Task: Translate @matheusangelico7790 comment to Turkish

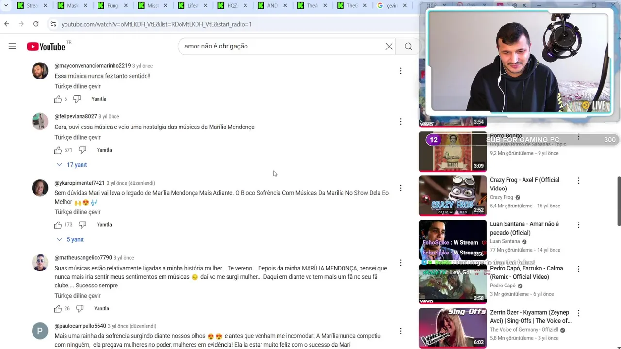Action: [x=78, y=296]
